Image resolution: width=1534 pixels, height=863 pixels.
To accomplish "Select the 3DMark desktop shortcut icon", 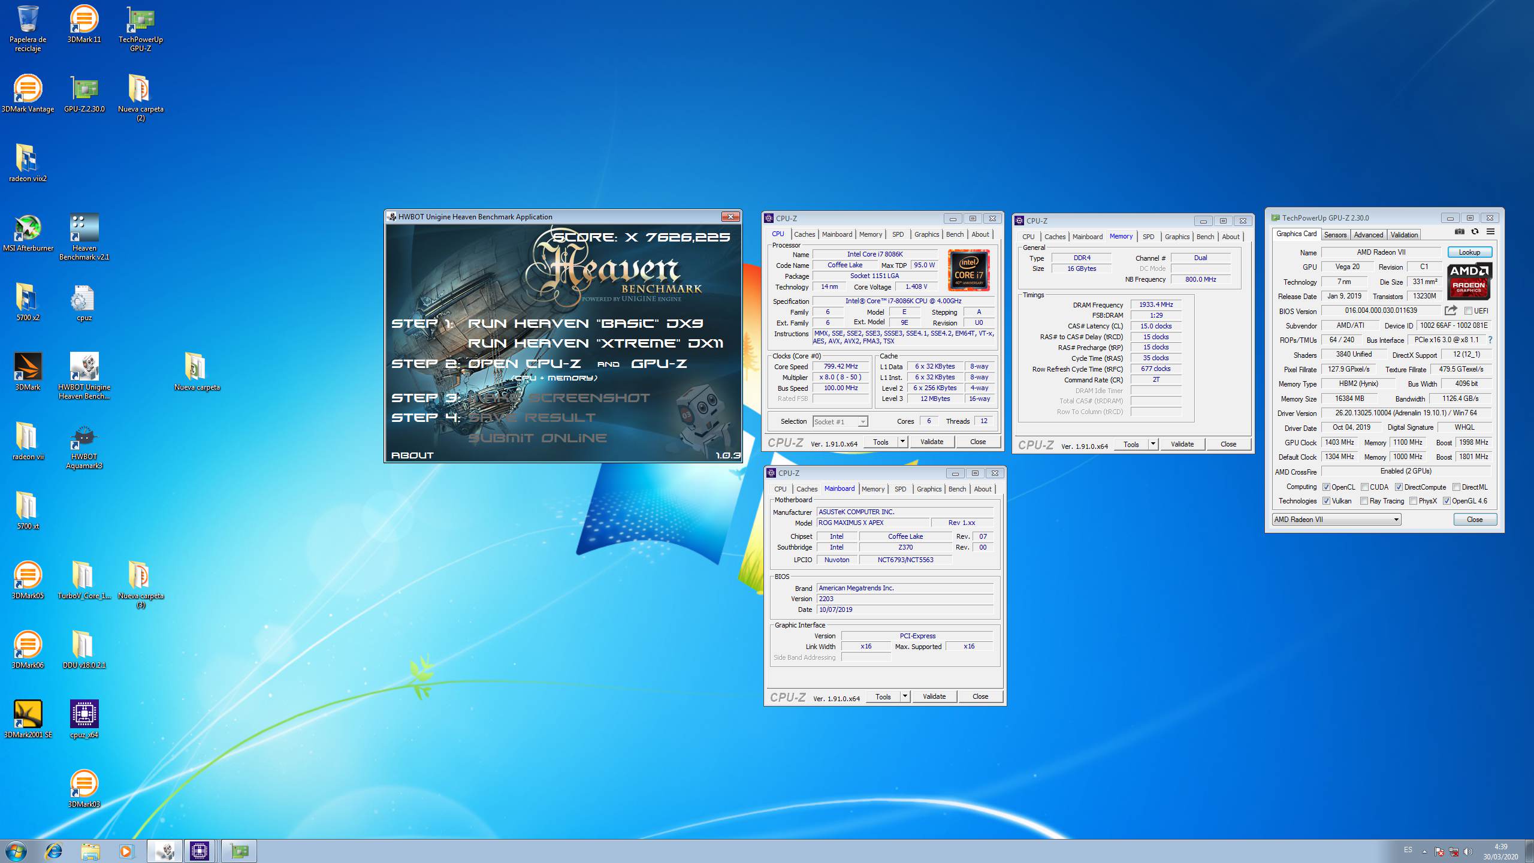I will 28,372.
